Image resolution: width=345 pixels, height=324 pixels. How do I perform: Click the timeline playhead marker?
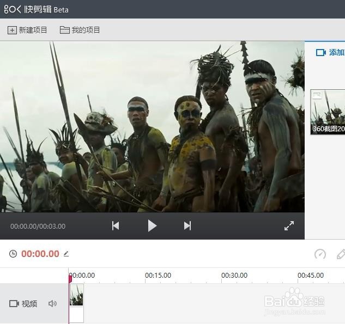pyautogui.click(x=70, y=279)
